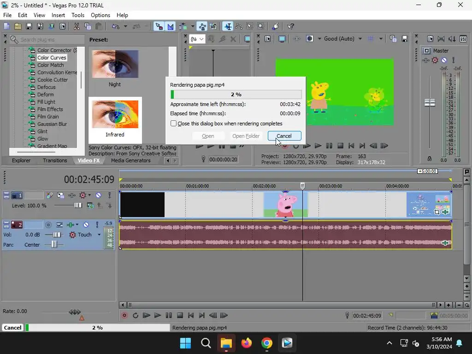Image resolution: width=472 pixels, height=354 pixels.
Task: Toggle Ignore Event Grouping toolbar icon
Action: [x=213, y=26]
